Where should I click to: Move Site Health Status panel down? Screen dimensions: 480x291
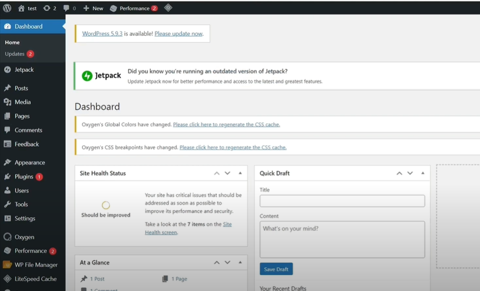tap(227, 173)
